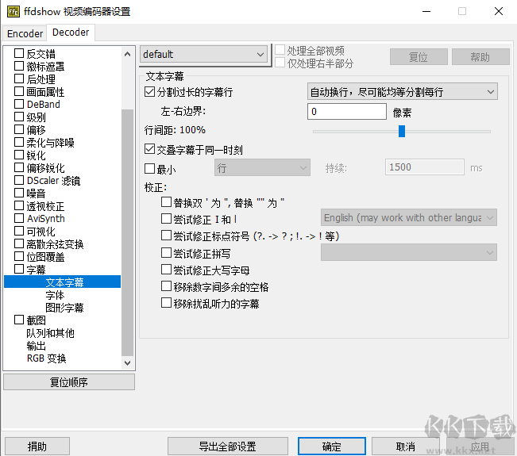
Task: Enable the 字幕 subtitles checkbox
Action: (x=19, y=269)
